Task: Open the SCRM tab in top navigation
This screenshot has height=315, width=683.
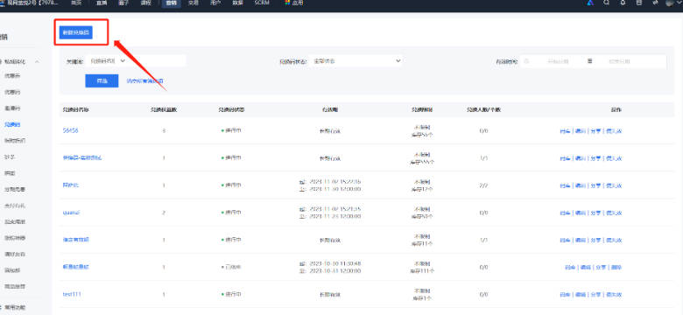Action: tap(262, 3)
